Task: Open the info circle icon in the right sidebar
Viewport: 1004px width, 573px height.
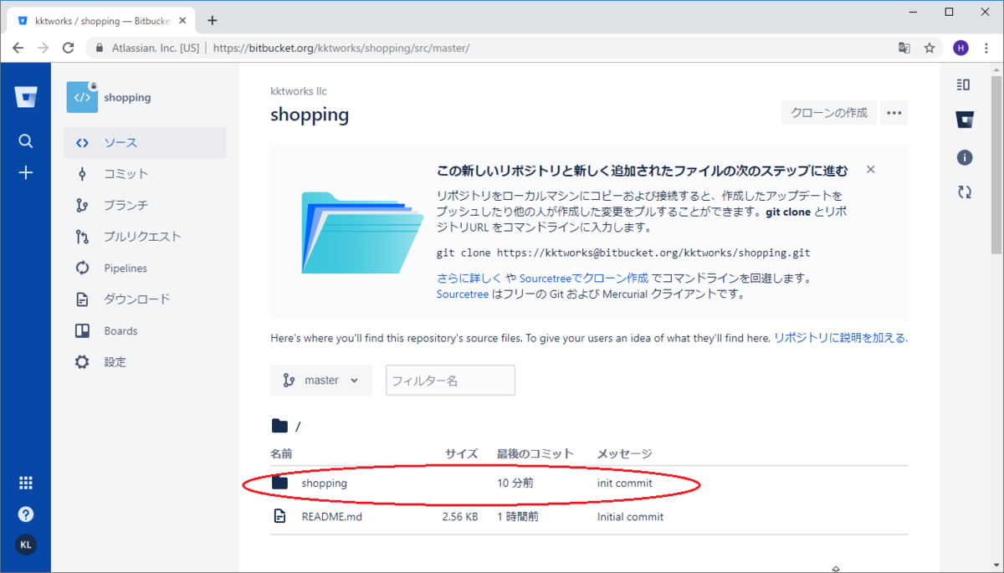Action: click(964, 157)
